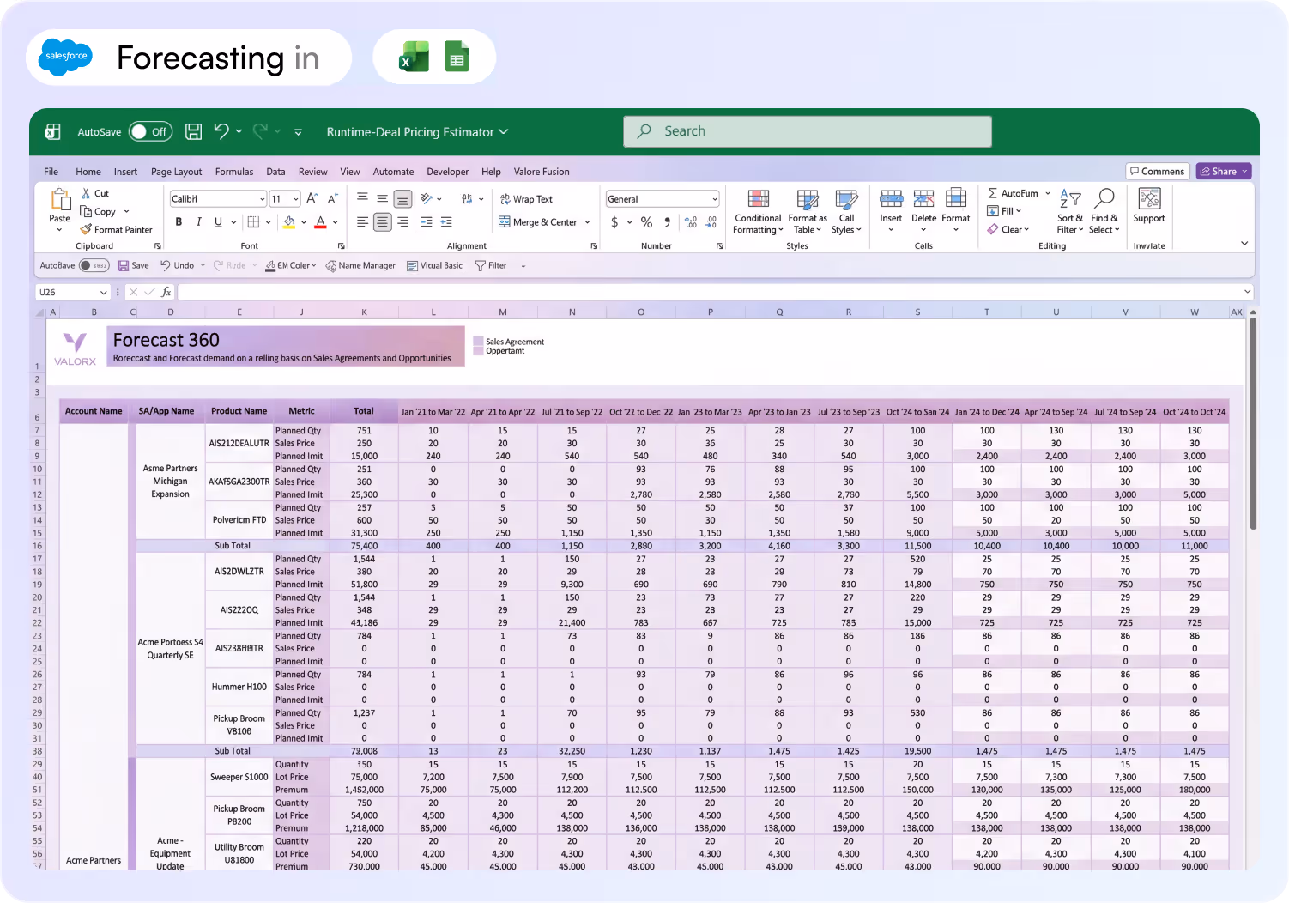Toggle bold formatting on selected cell
Image resolution: width=1289 pixels, height=903 pixels.
coord(179,221)
